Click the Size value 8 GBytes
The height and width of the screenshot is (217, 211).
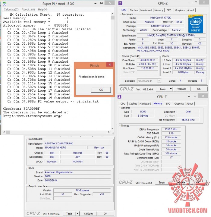[143, 116]
